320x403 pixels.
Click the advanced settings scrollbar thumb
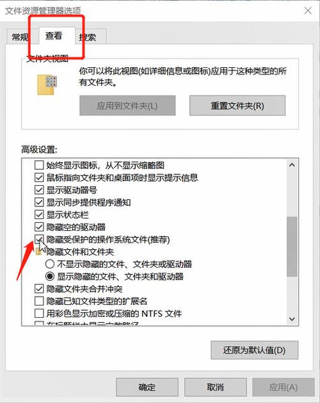[292, 247]
